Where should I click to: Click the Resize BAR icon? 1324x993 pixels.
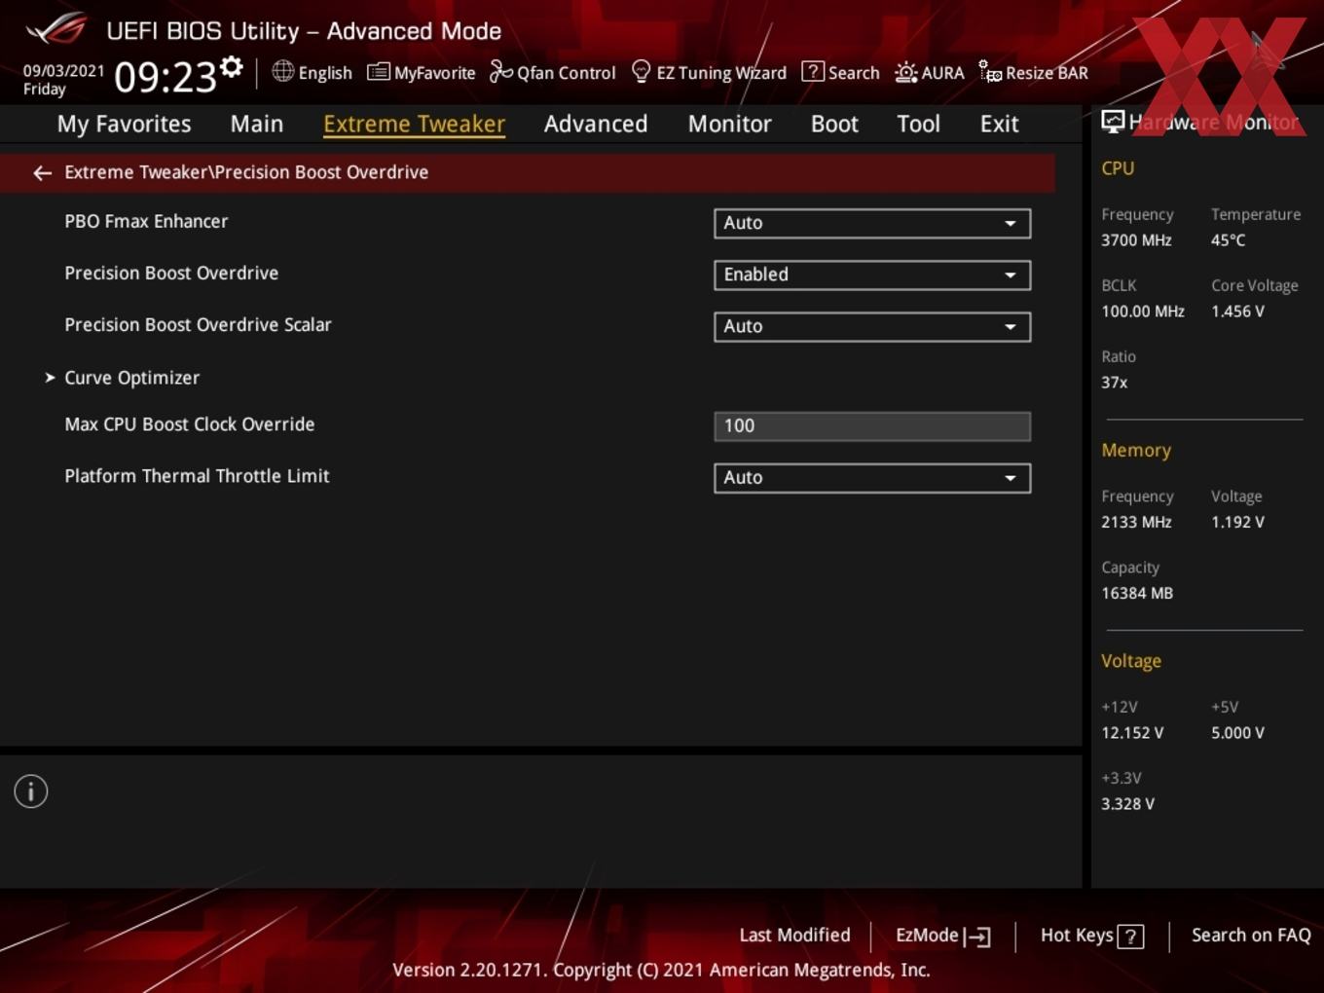pyautogui.click(x=990, y=72)
